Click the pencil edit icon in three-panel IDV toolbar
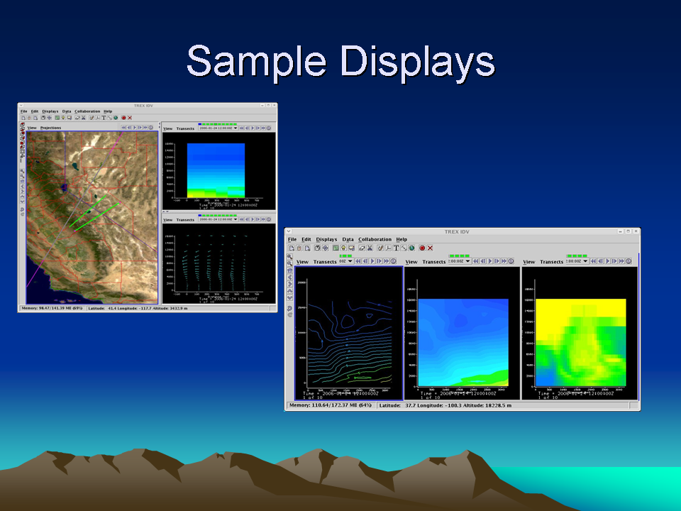 pyautogui.click(x=380, y=248)
